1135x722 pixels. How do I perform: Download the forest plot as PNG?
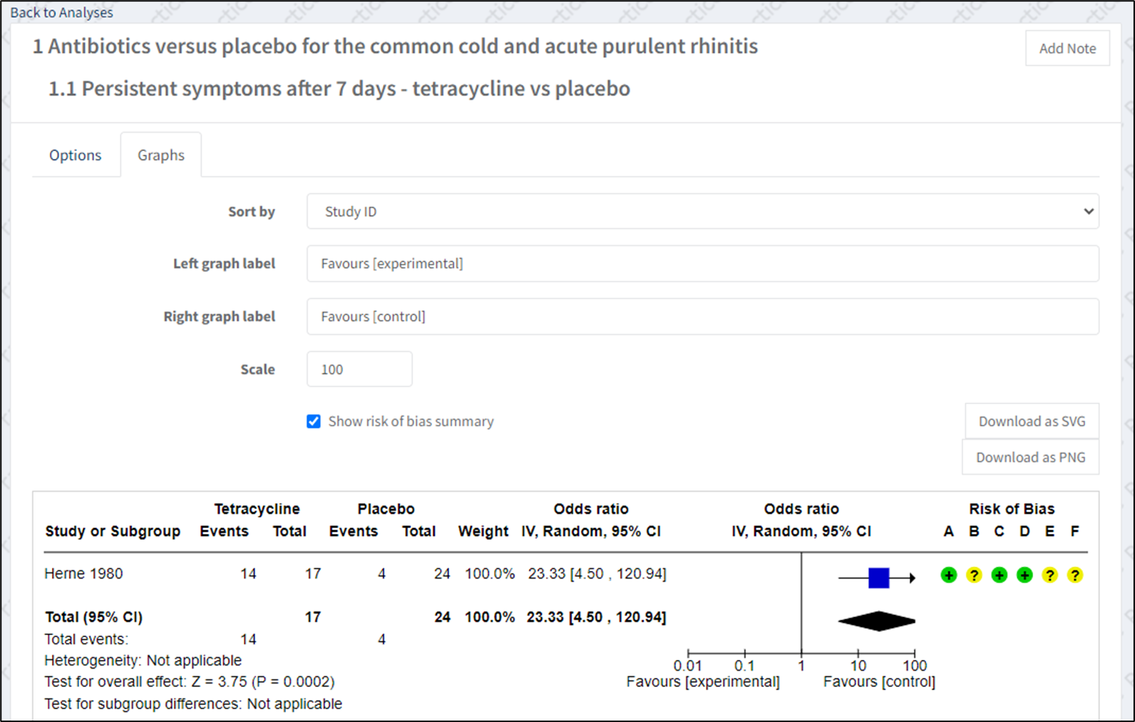tap(1030, 458)
